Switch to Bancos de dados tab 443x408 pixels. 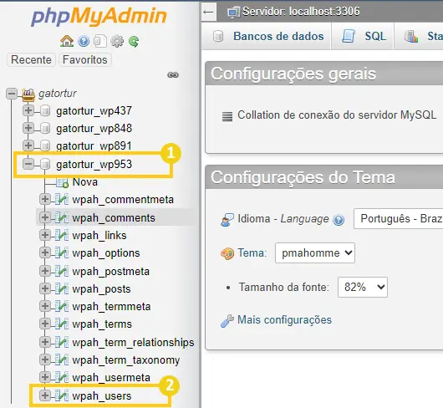click(267, 36)
